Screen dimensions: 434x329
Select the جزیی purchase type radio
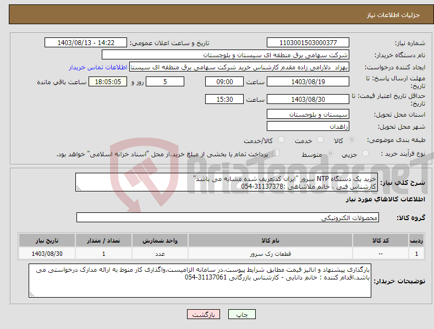click(365, 153)
